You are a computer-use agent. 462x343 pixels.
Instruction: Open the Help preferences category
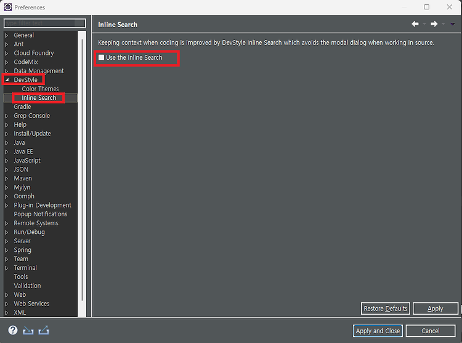[x=20, y=124]
